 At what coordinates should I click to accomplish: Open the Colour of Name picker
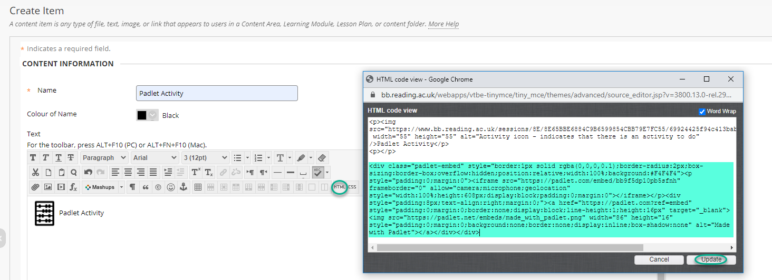tap(147, 115)
